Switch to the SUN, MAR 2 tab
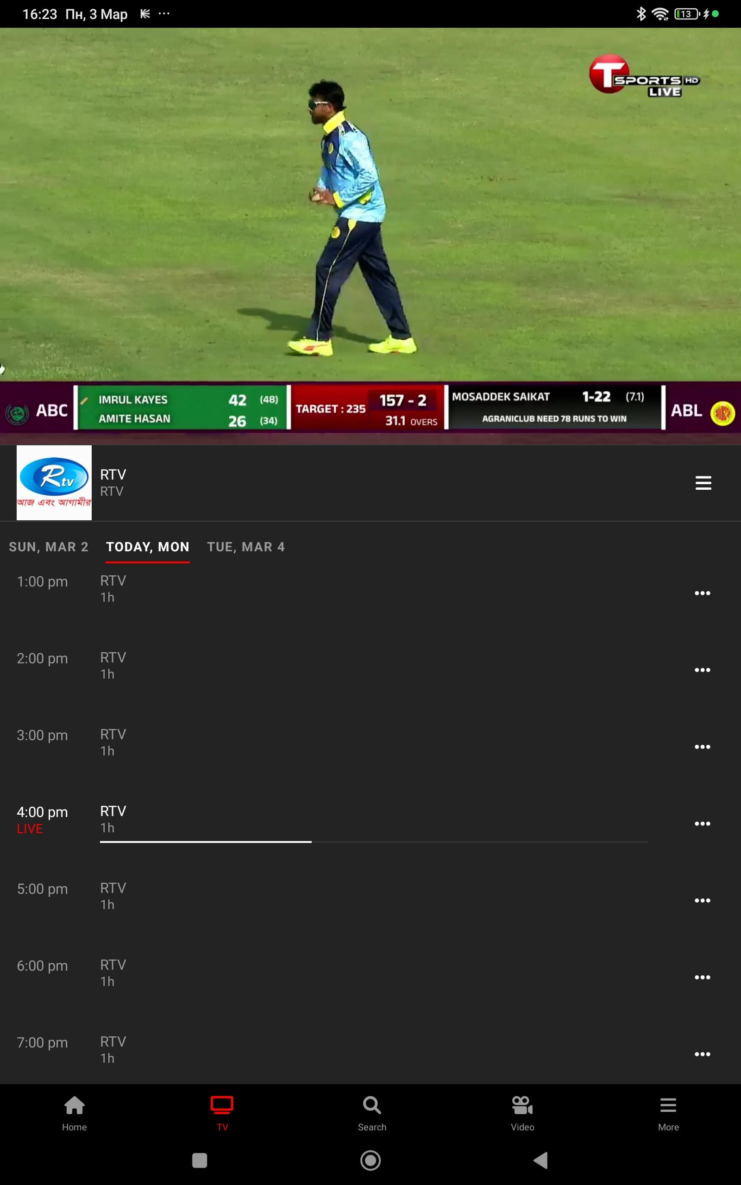741x1185 pixels. coord(49,547)
